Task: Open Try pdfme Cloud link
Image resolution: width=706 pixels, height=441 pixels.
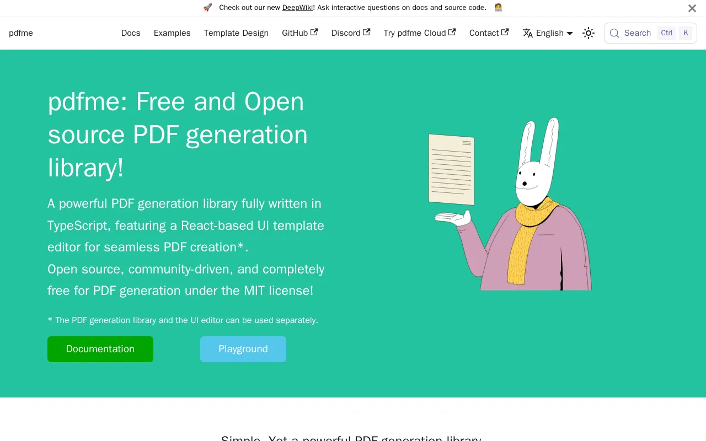Action: 420,33
